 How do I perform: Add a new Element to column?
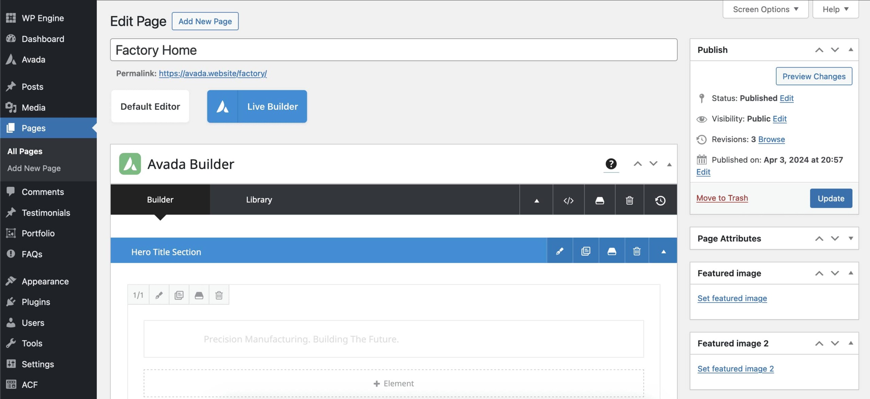394,383
